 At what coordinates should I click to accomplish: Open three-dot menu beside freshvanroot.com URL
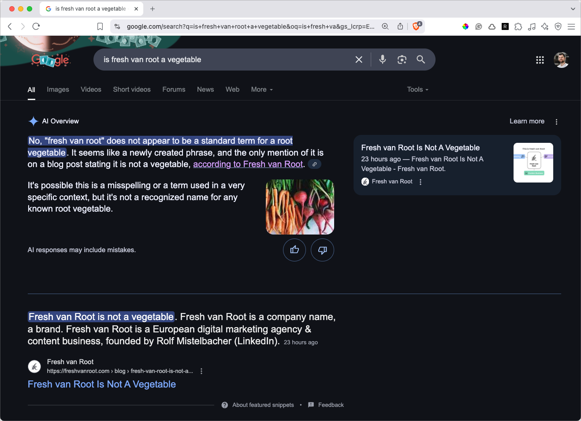coord(201,371)
